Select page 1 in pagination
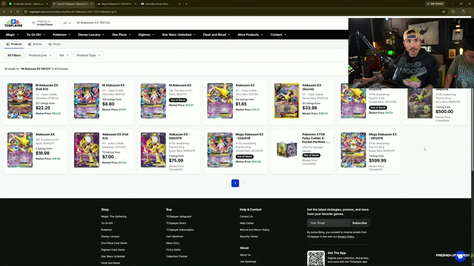Screen dimensions: 474x266 point(235,183)
